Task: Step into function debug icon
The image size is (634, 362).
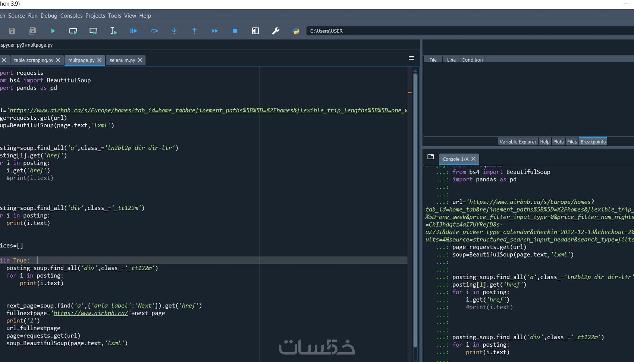Action: [174, 31]
